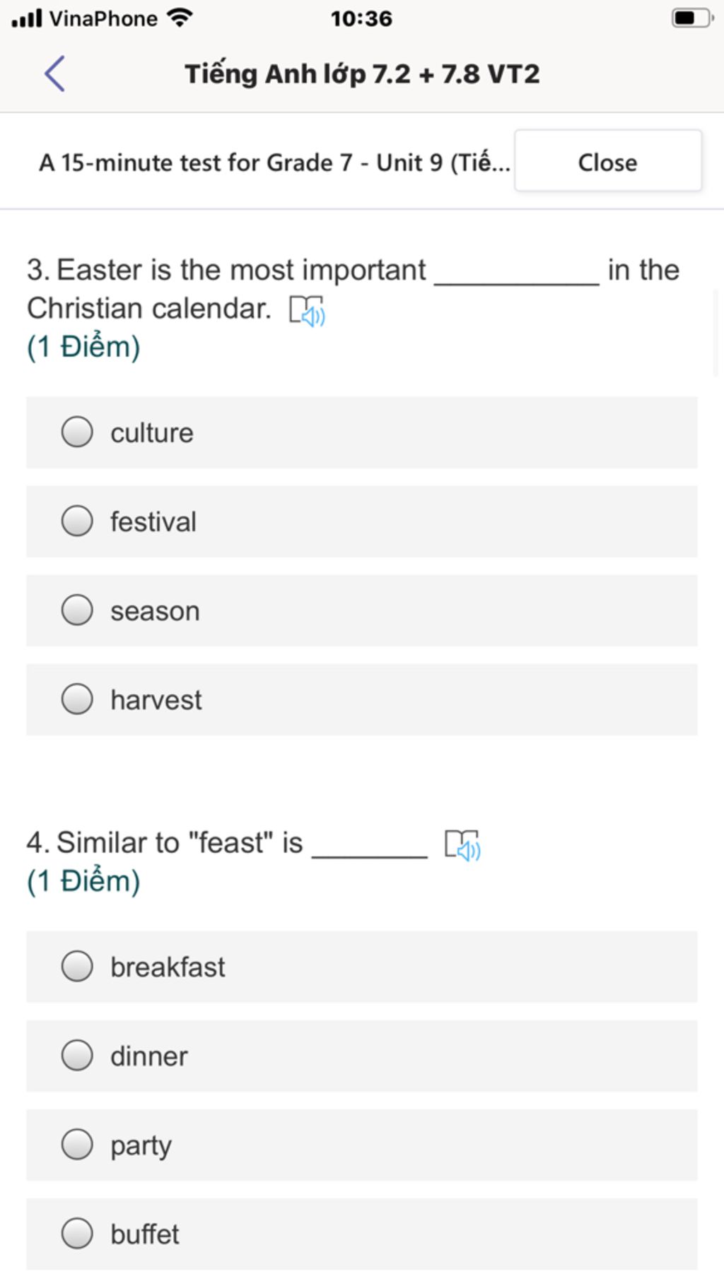Select the "breakfast" radio option
This screenshot has width=724, height=1286.
click(362, 967)
